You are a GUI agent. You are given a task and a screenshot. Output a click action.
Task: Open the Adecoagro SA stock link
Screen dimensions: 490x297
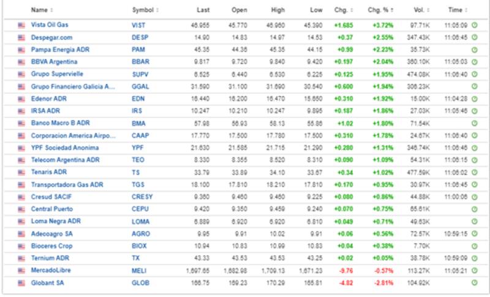point(53,235)
